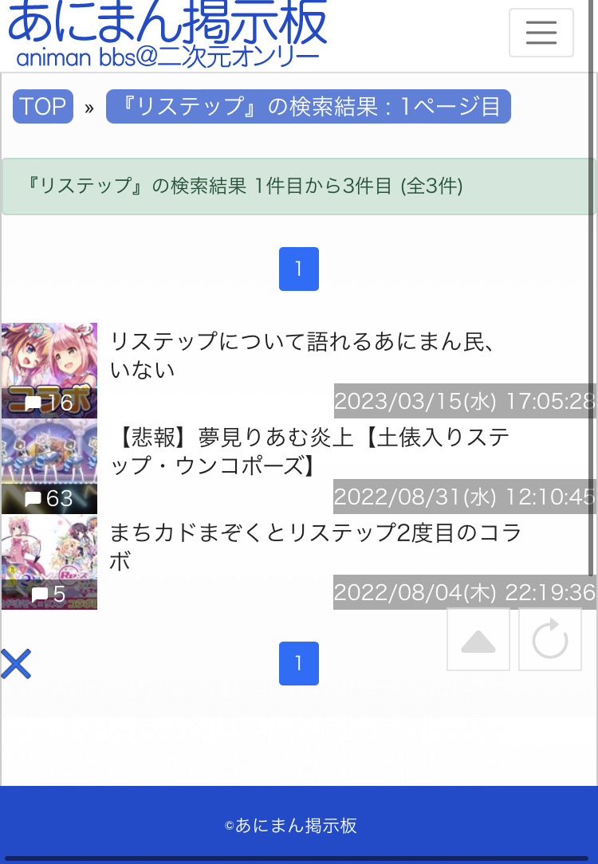
Task: Click the ©あにまん掲示板 footer text
Action: coord(291,826)
